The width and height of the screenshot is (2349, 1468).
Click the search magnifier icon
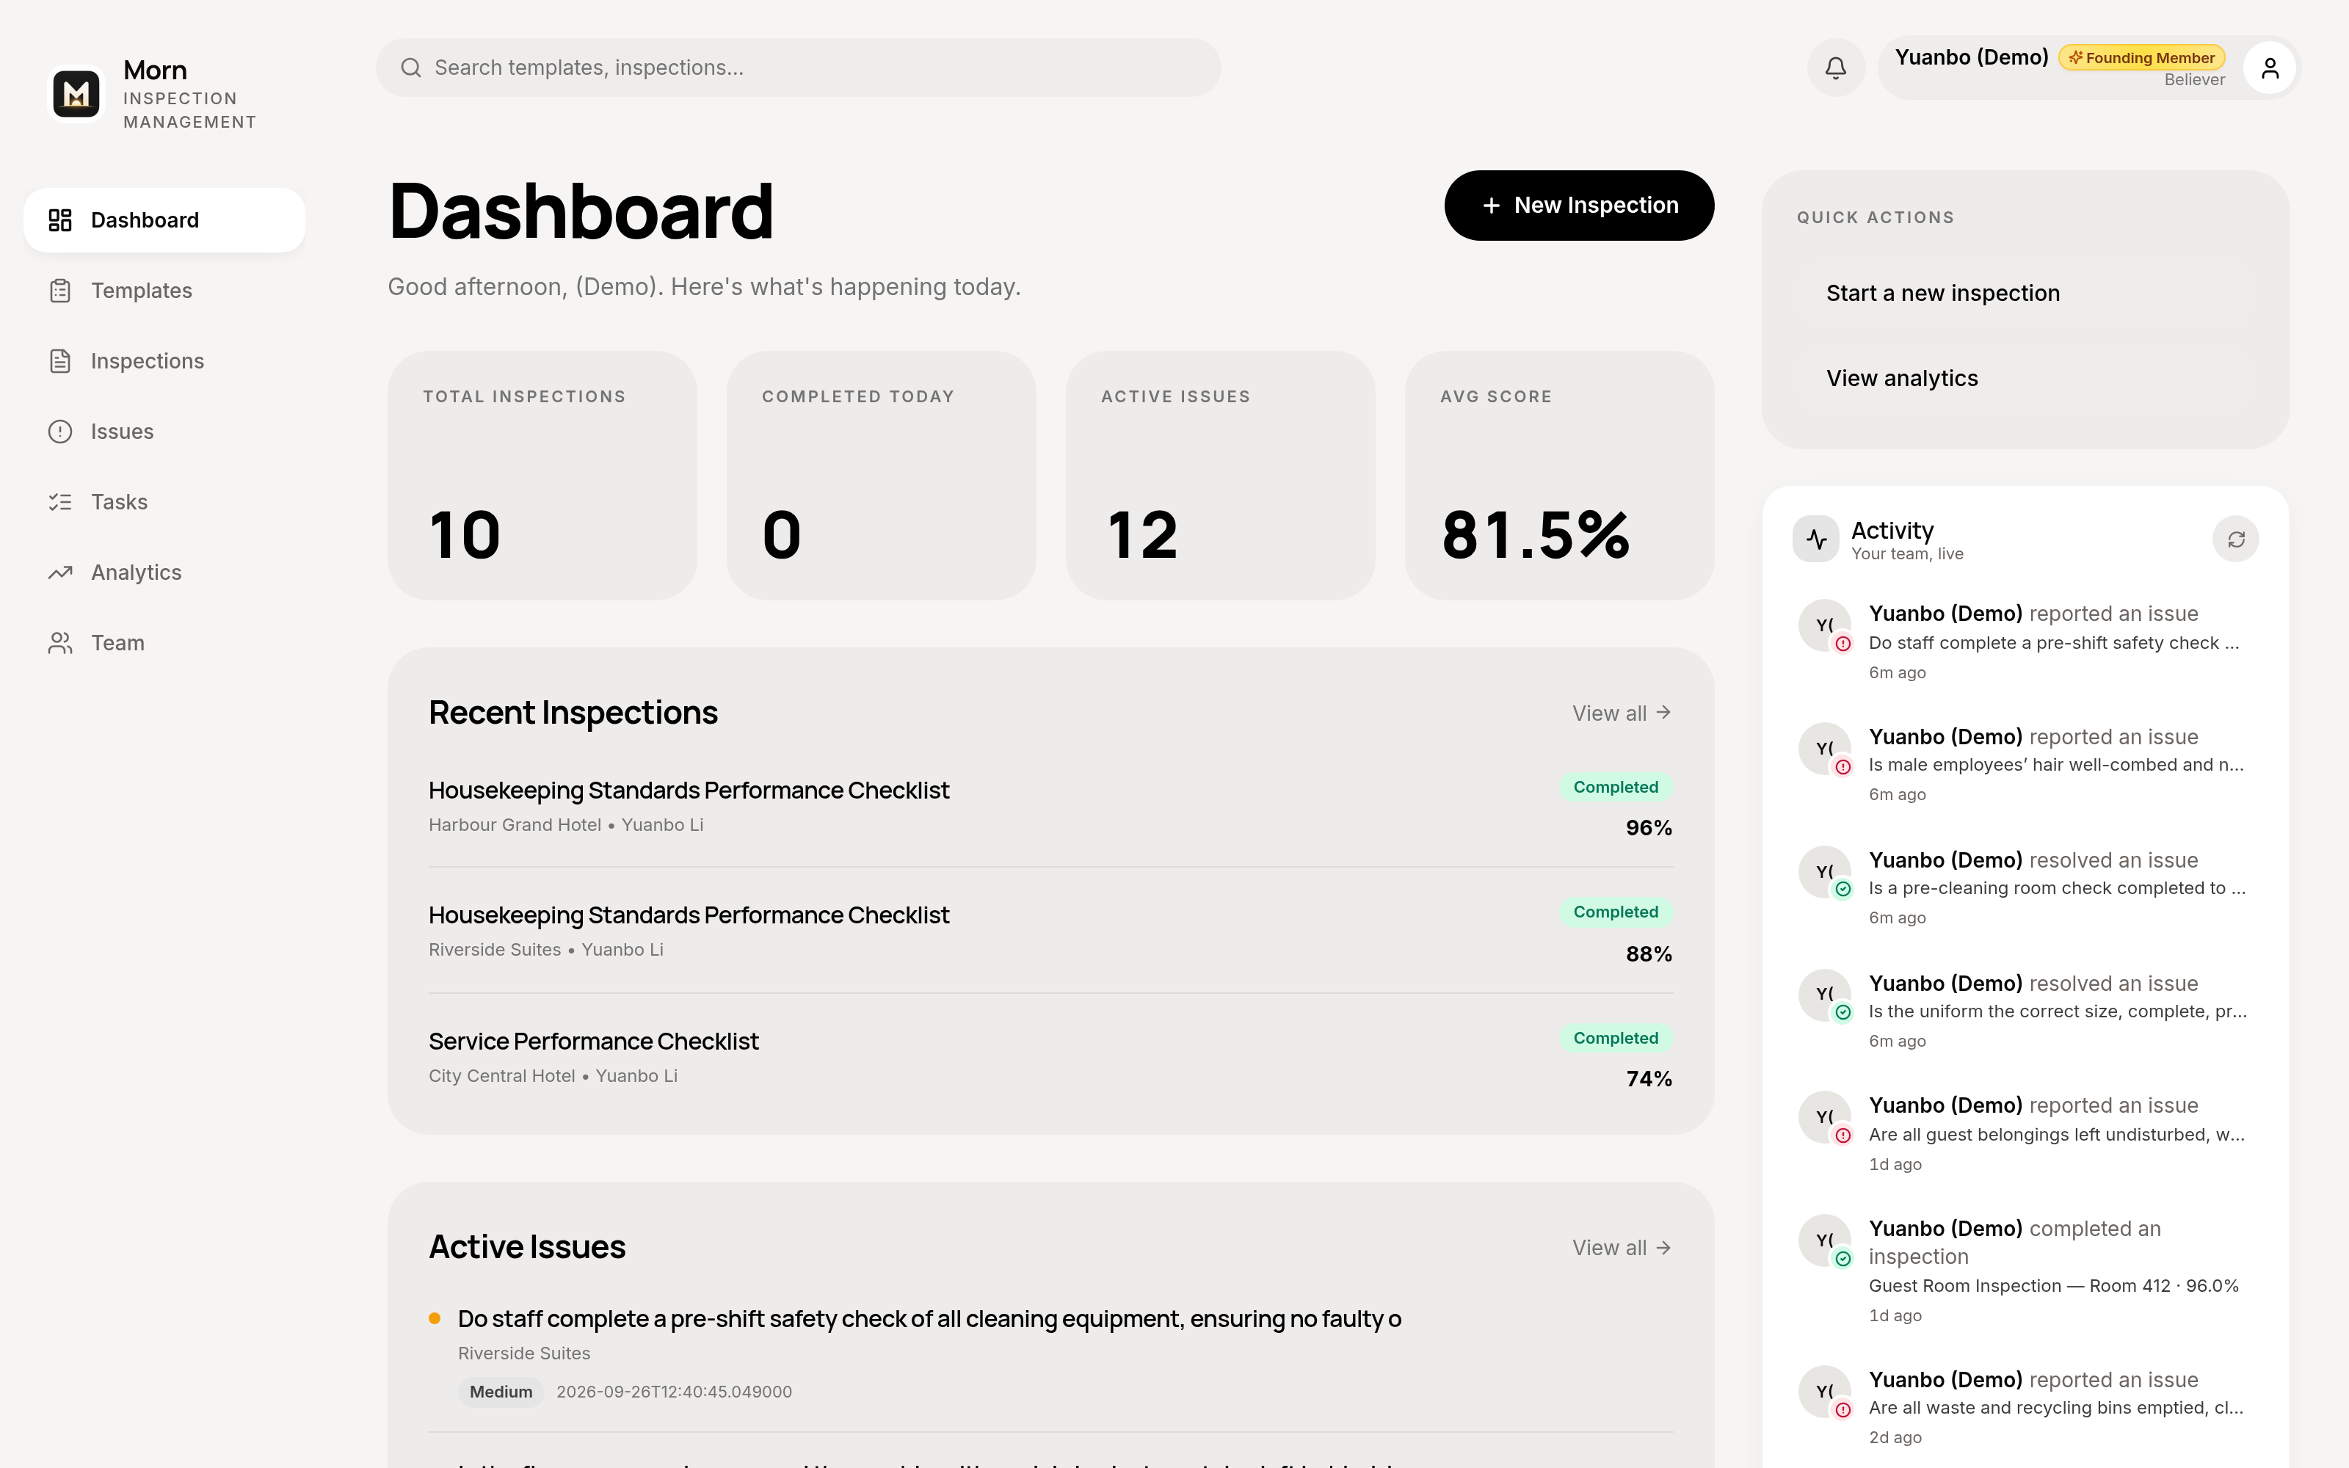[x=410, y=68]
